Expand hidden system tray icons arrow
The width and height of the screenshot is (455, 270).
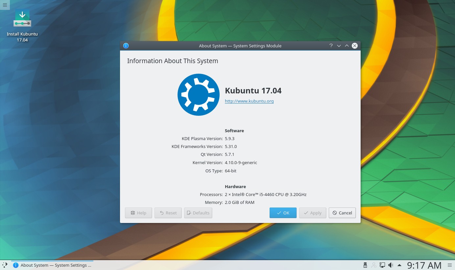click(399, 265)
